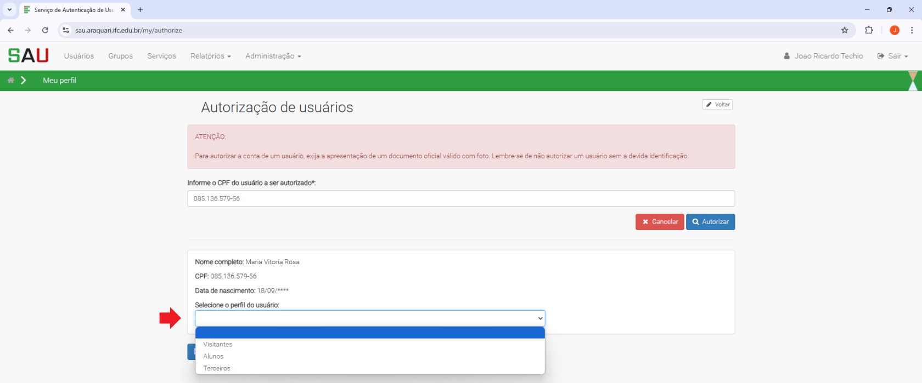Pick Terceiros in the dropdown list
Viewport: 922px width, 383px height.
[x=217, y=369]
